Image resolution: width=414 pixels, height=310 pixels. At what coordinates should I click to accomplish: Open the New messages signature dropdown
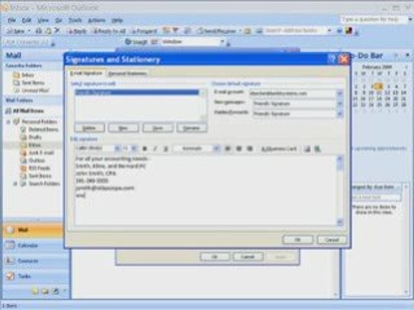click(x=340, y=104)
